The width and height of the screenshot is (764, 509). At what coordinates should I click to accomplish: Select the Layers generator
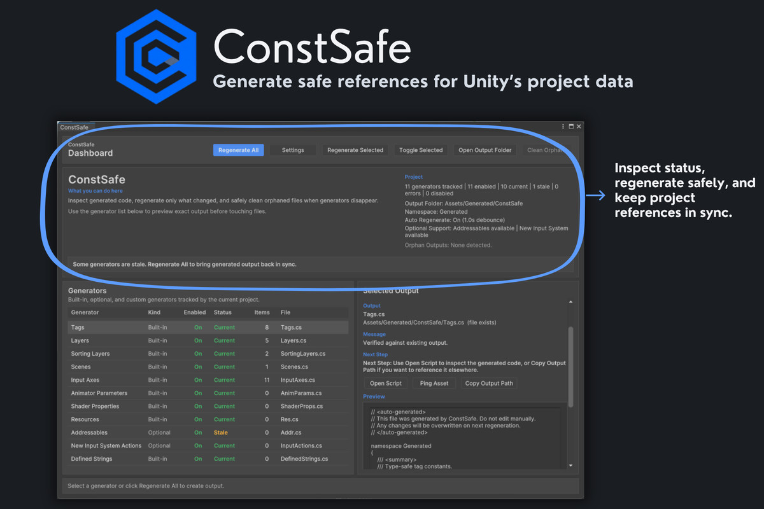pos(208,340)
